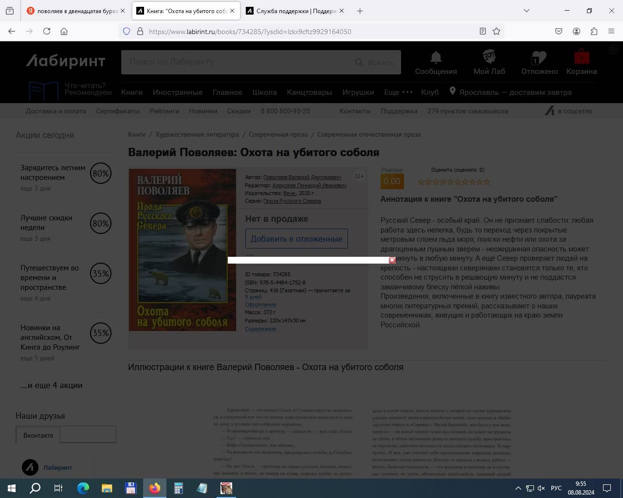Open Рейтинги link
The image size is (623, 498).
tap(165, 111)
